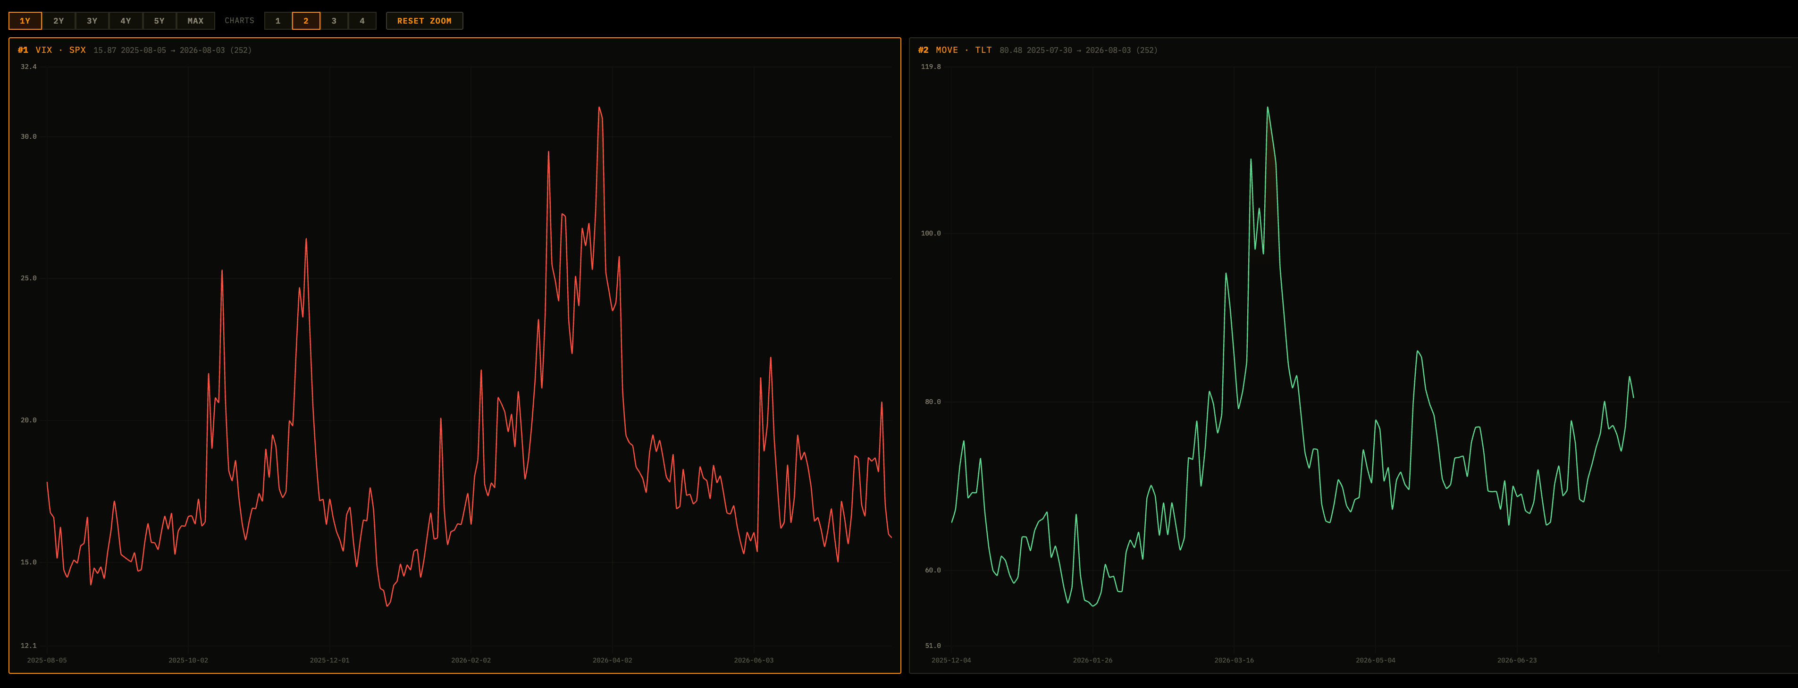
Task: Click the 25.0 y-axis label
Action: click(x=29, y=278)
